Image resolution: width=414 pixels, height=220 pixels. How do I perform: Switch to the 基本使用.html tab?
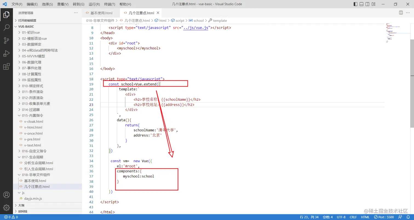[101, 13]
